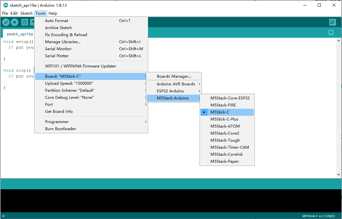Open WiFi101 / WiFiNINA Firmware Updater
Viewport: 342px width, 219px height.
point(91,66)
